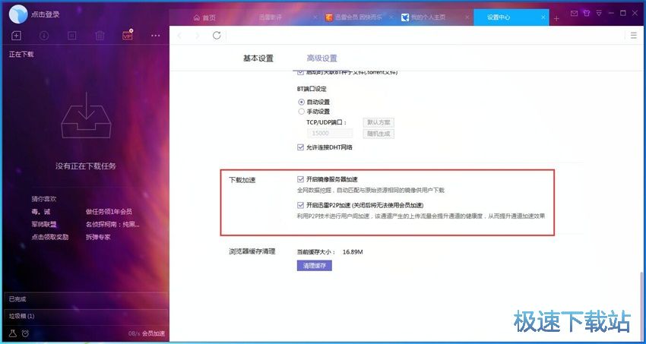Open the 已完成 list

[86, 299]
